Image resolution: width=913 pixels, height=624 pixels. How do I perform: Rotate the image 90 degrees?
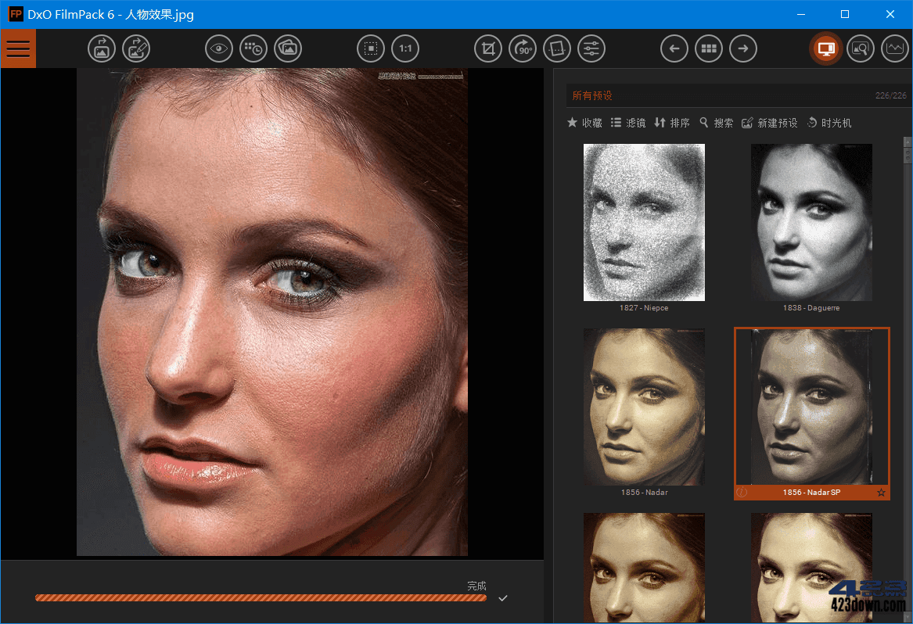click(523, 48)
